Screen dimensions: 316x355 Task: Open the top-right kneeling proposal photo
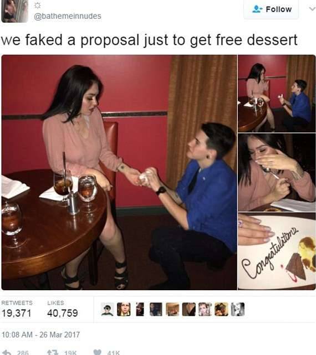[277, 94]
